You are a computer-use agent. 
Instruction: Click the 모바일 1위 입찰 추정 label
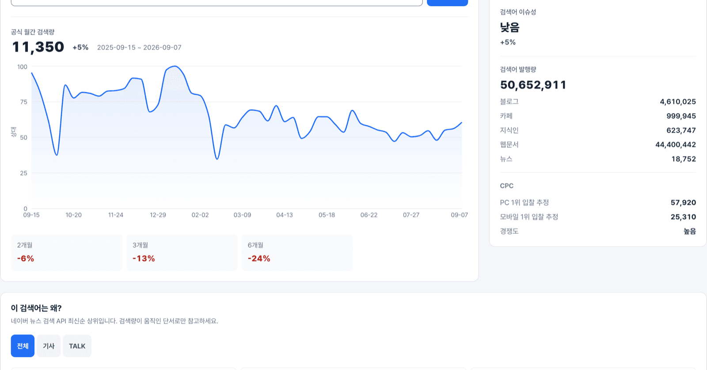click(x=529, y=217)
